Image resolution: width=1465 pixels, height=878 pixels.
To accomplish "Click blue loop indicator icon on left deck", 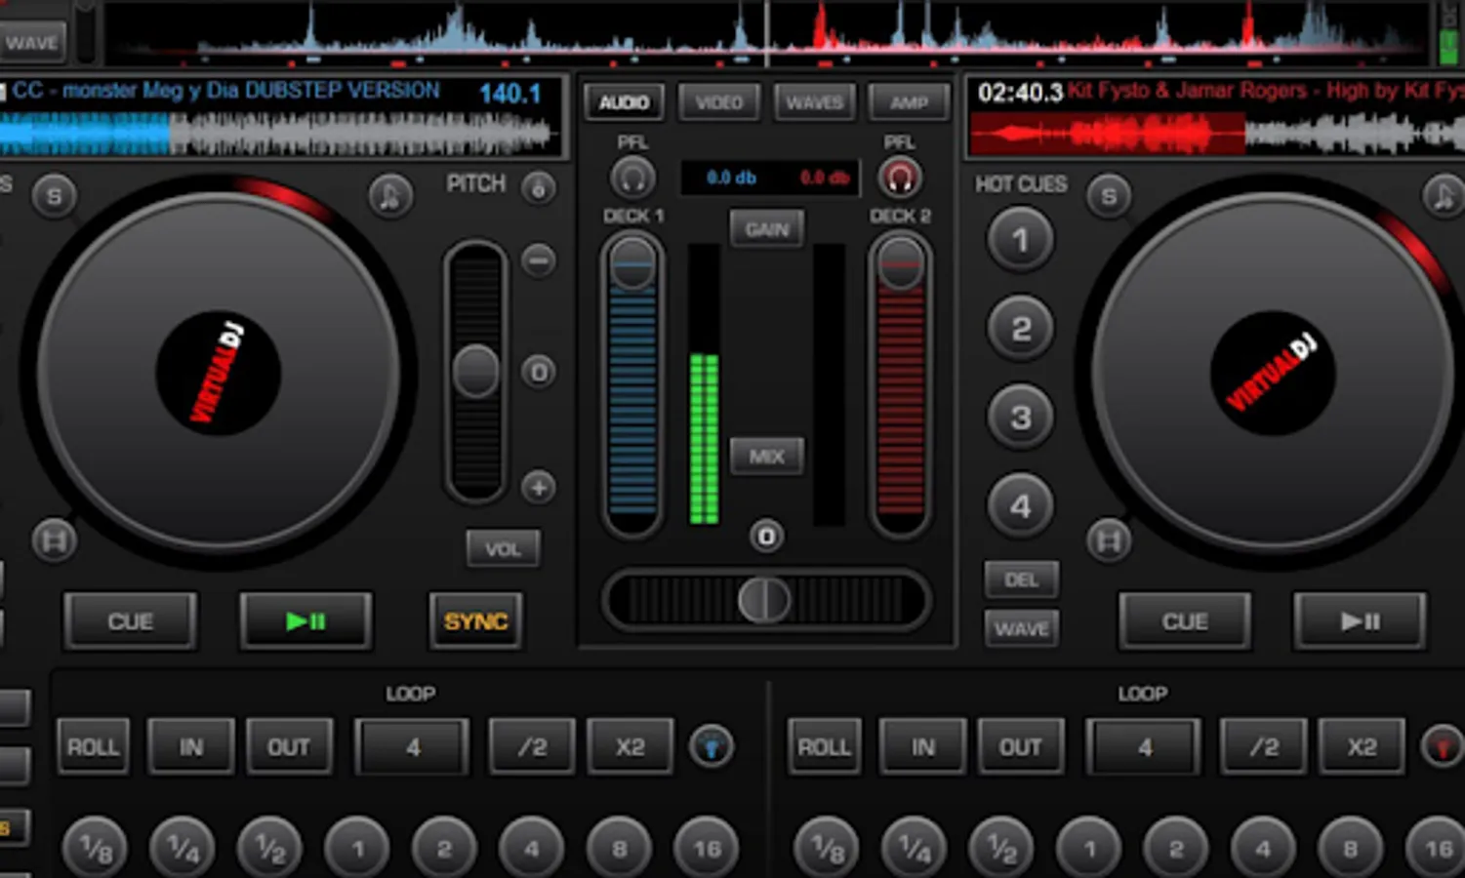I will click(711, 747).
